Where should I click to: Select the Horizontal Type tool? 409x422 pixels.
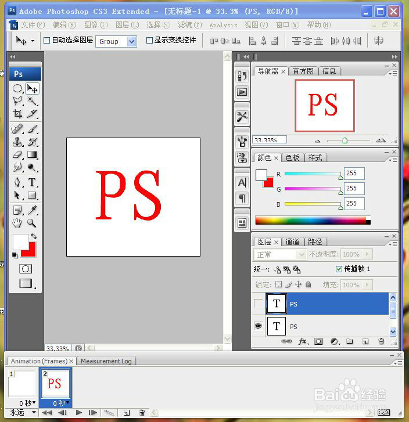(x=32, y=182)
